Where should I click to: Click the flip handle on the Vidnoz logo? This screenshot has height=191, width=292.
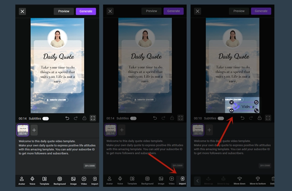[x=231, y=111]
